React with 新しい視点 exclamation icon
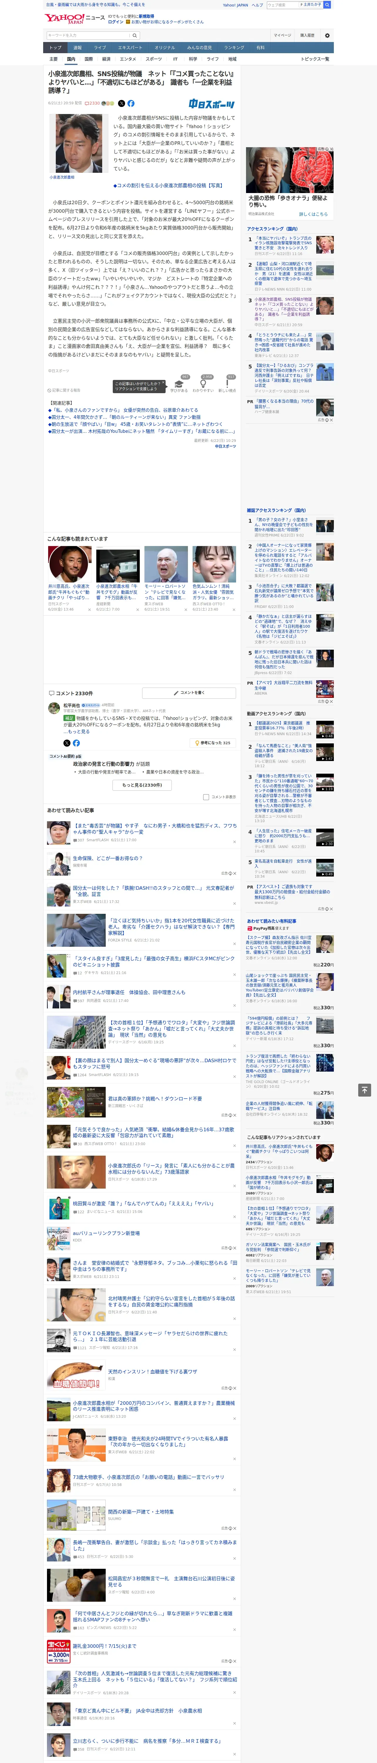Viewport: 377px width, 1763px height. tap(227, 384)
